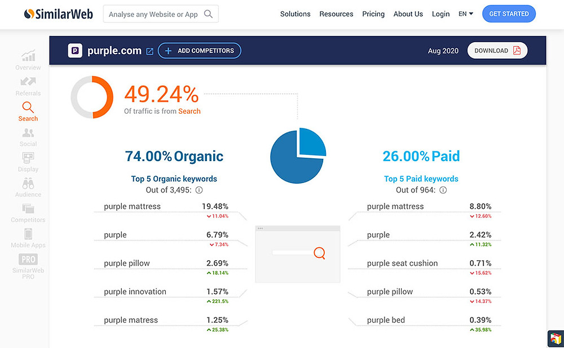Click the purple.com site title
The width and height of the screenshot is (564, 348).
[114, 51]
